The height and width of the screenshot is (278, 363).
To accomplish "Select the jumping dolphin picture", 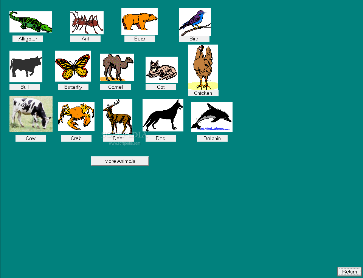I will (x=212, y=117).
